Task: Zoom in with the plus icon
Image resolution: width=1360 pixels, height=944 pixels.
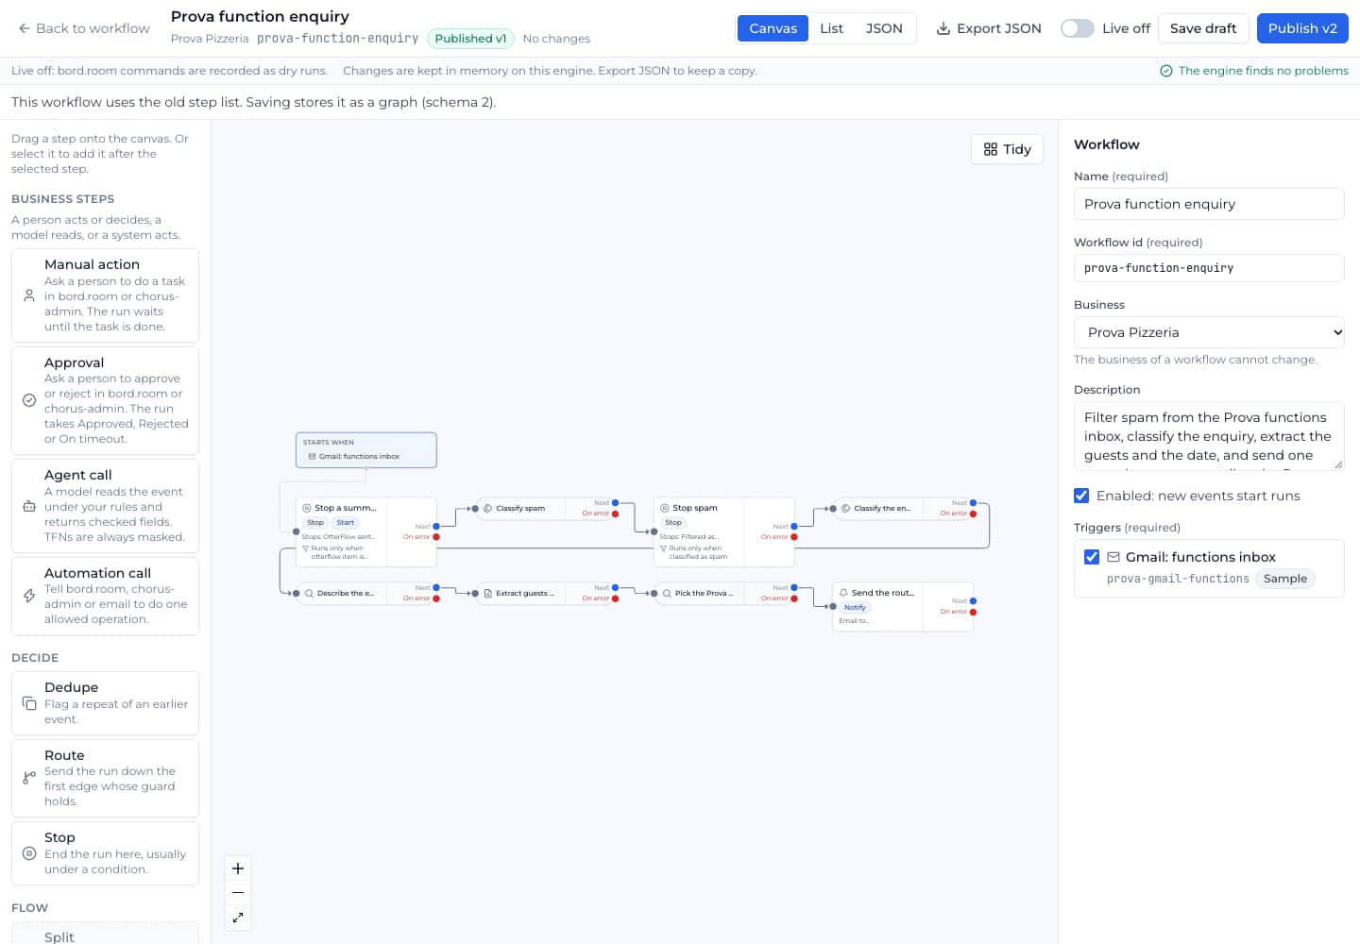Action: [238, 868]
